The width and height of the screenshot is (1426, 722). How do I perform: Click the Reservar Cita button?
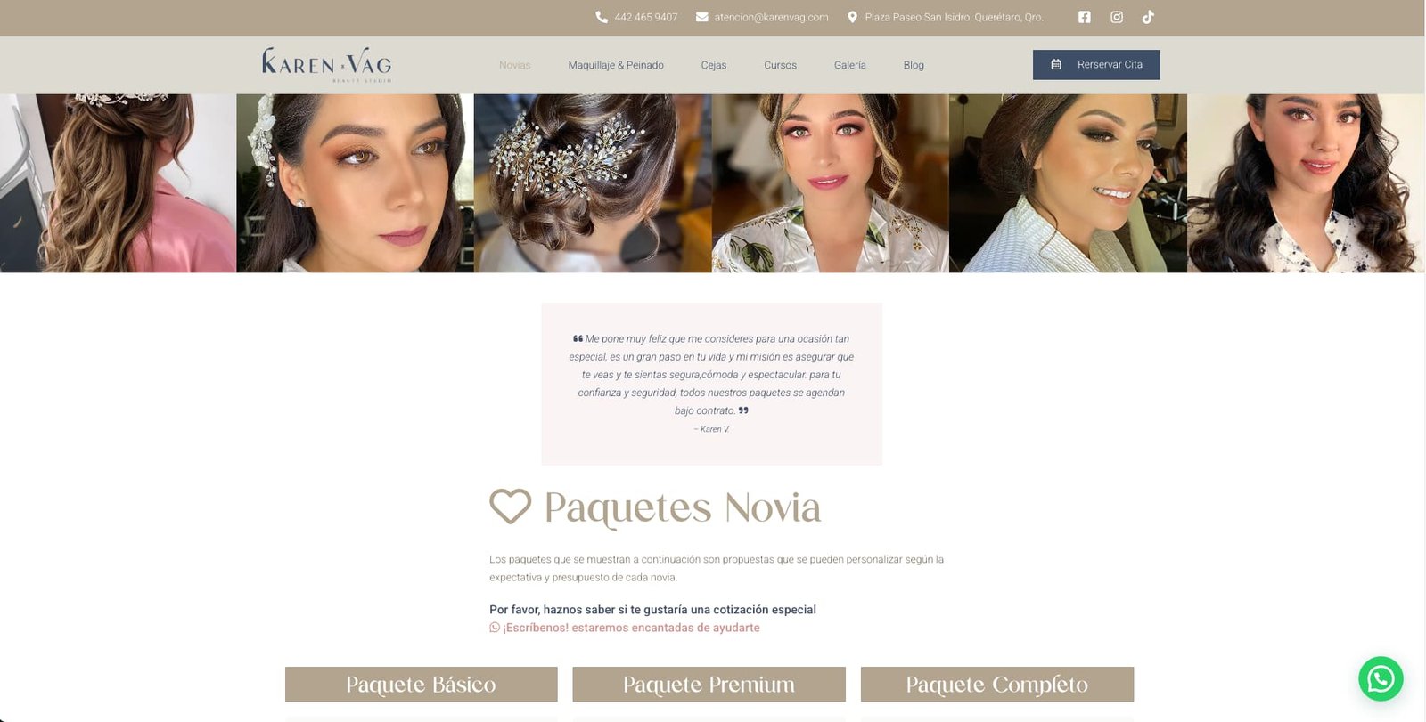(1096, 65)
